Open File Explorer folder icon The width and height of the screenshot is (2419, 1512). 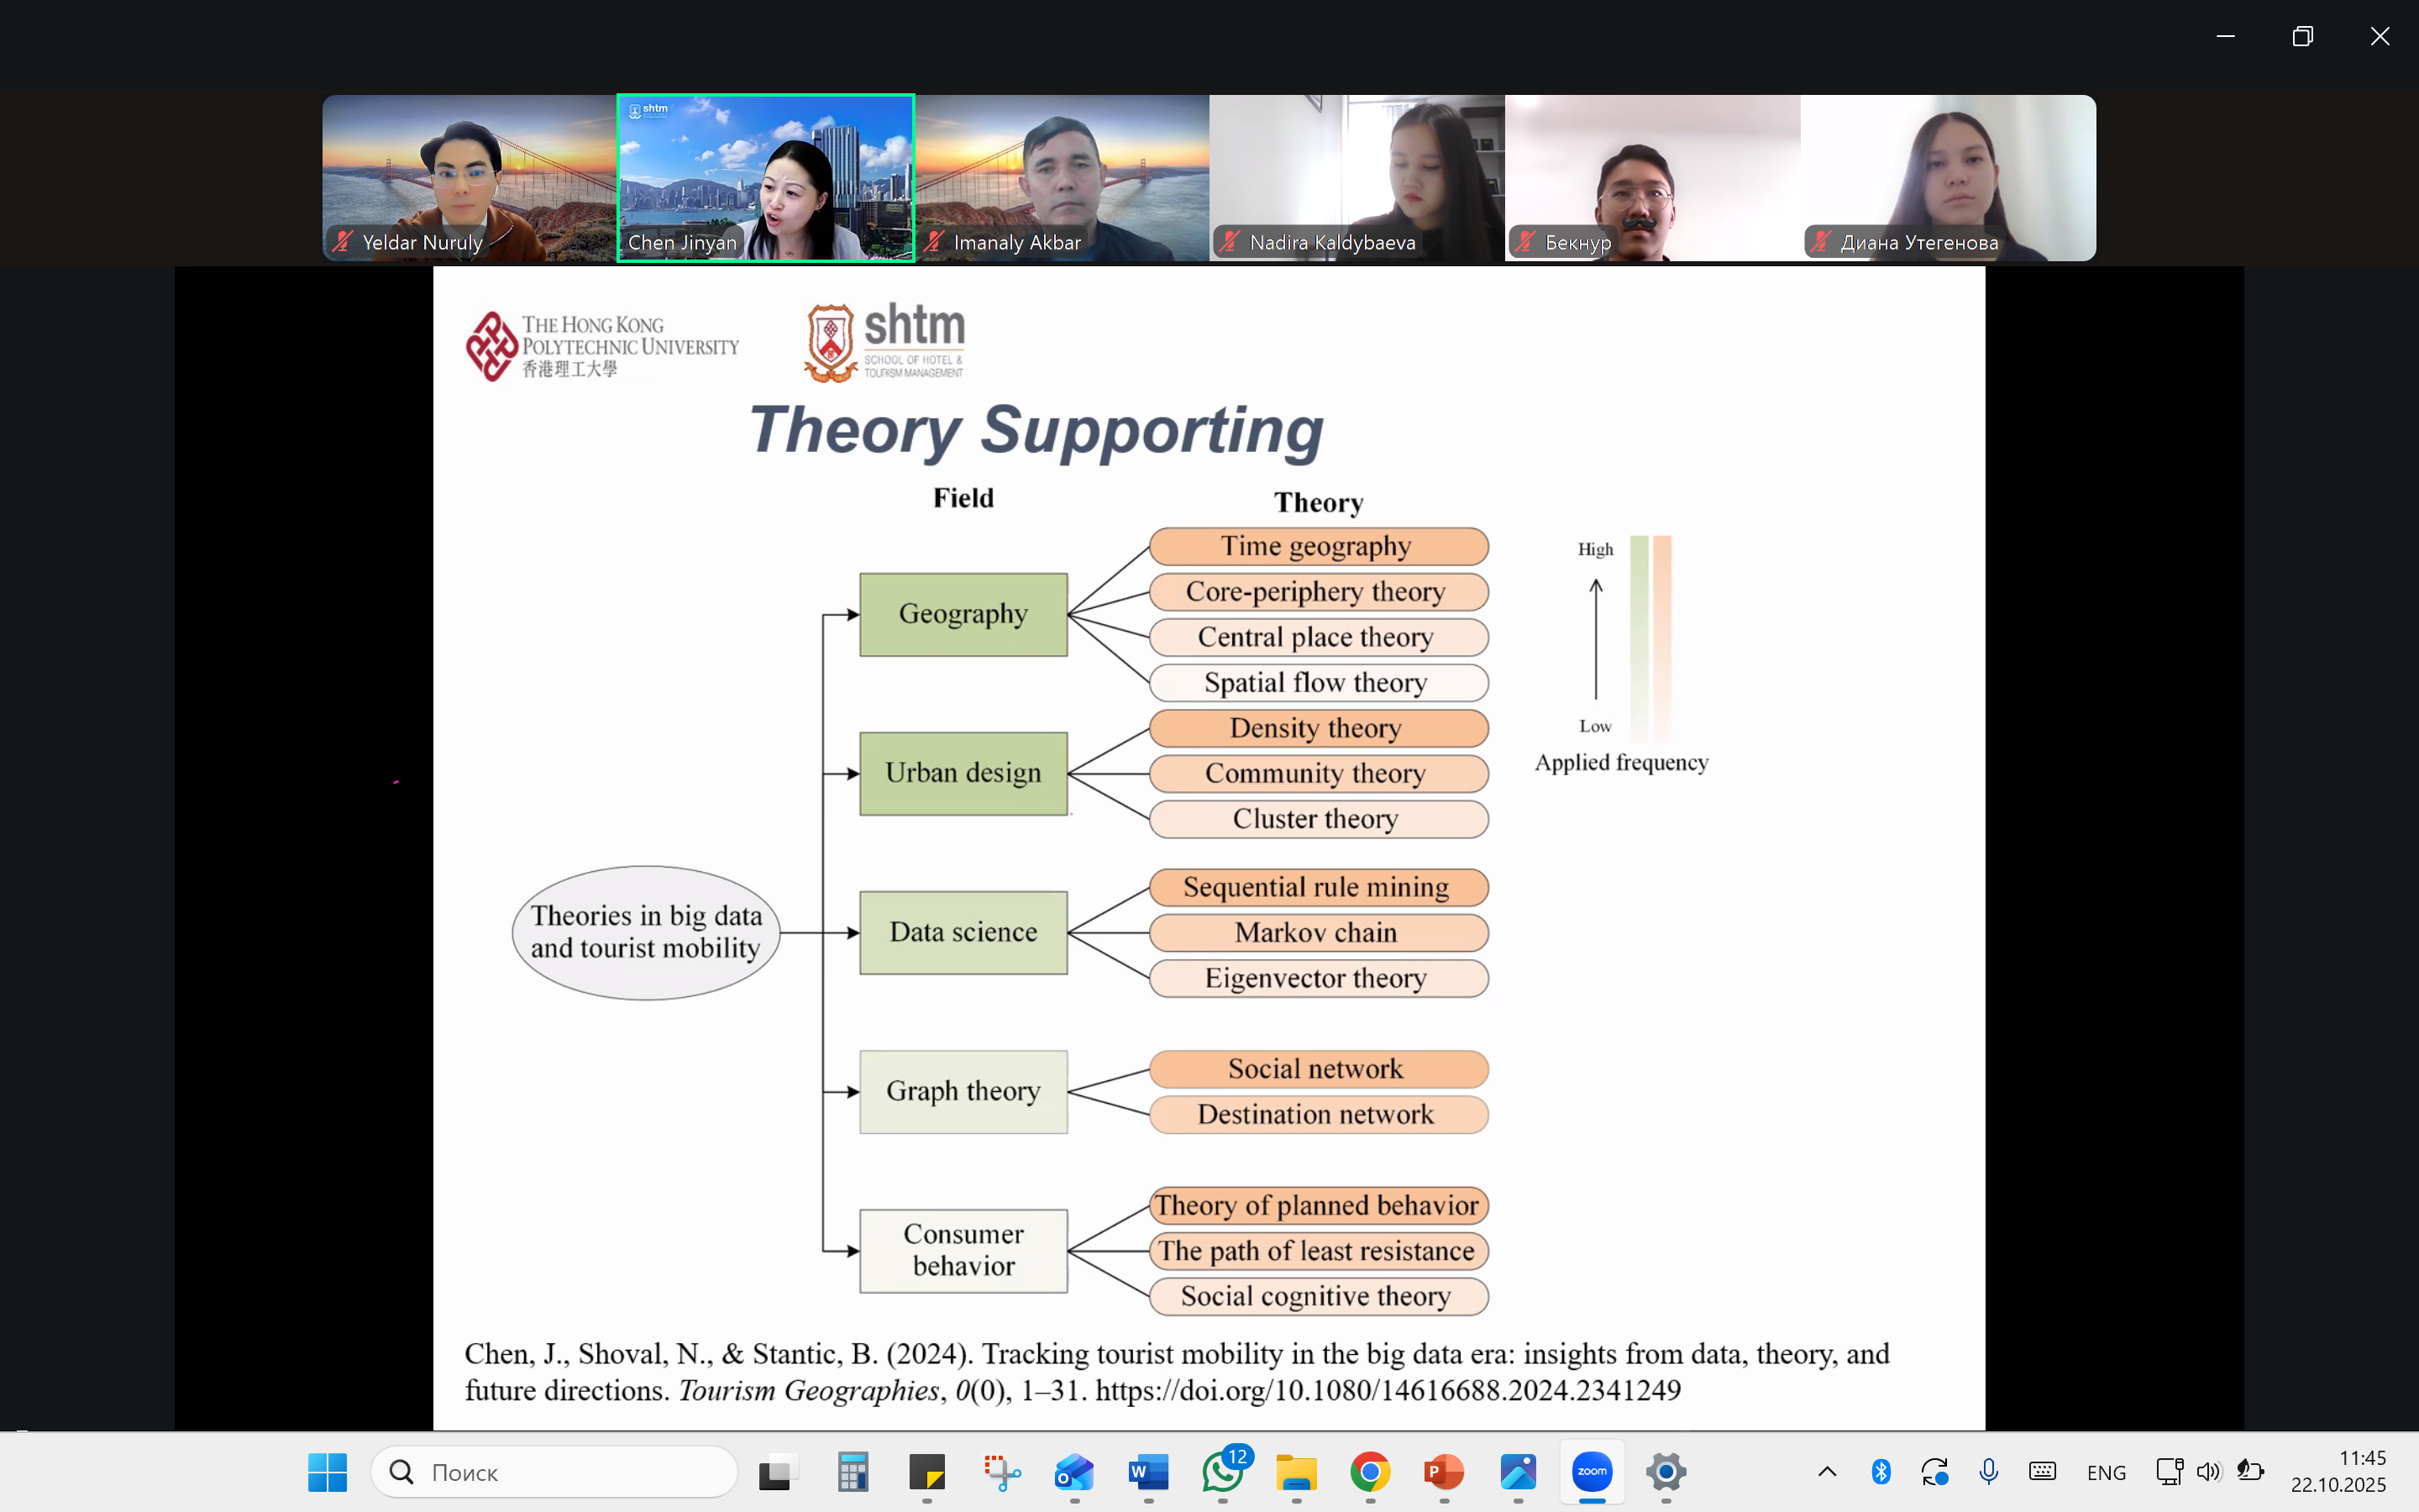pos(1297,1471)
